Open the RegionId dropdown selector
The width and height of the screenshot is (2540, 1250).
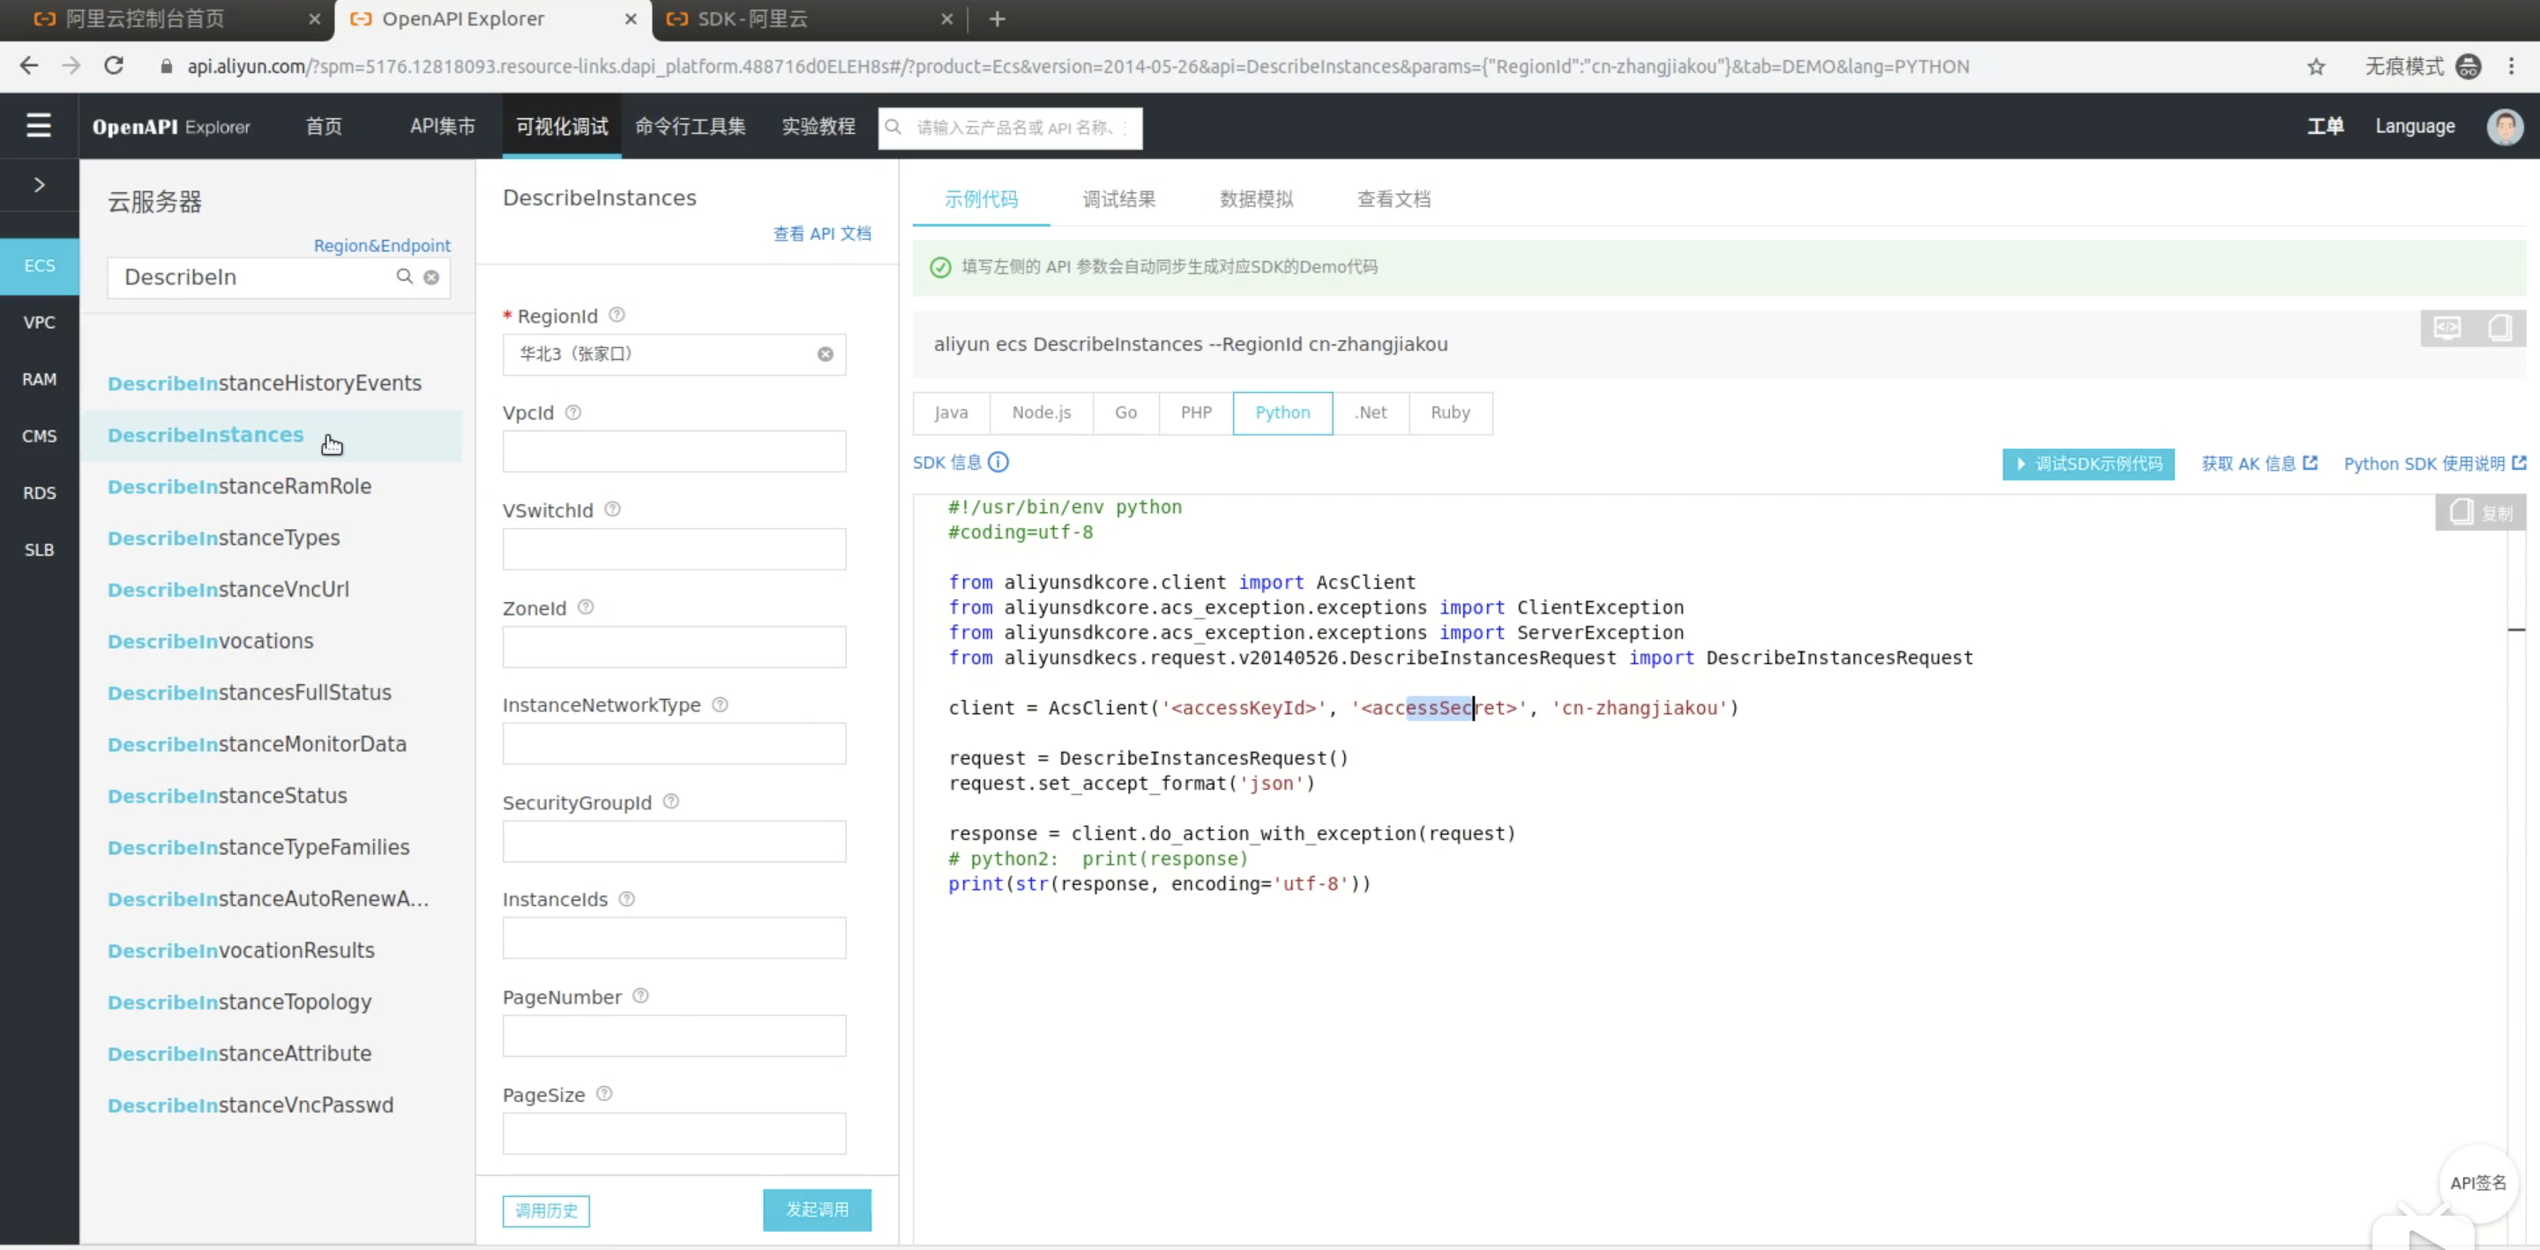(661, 353)
